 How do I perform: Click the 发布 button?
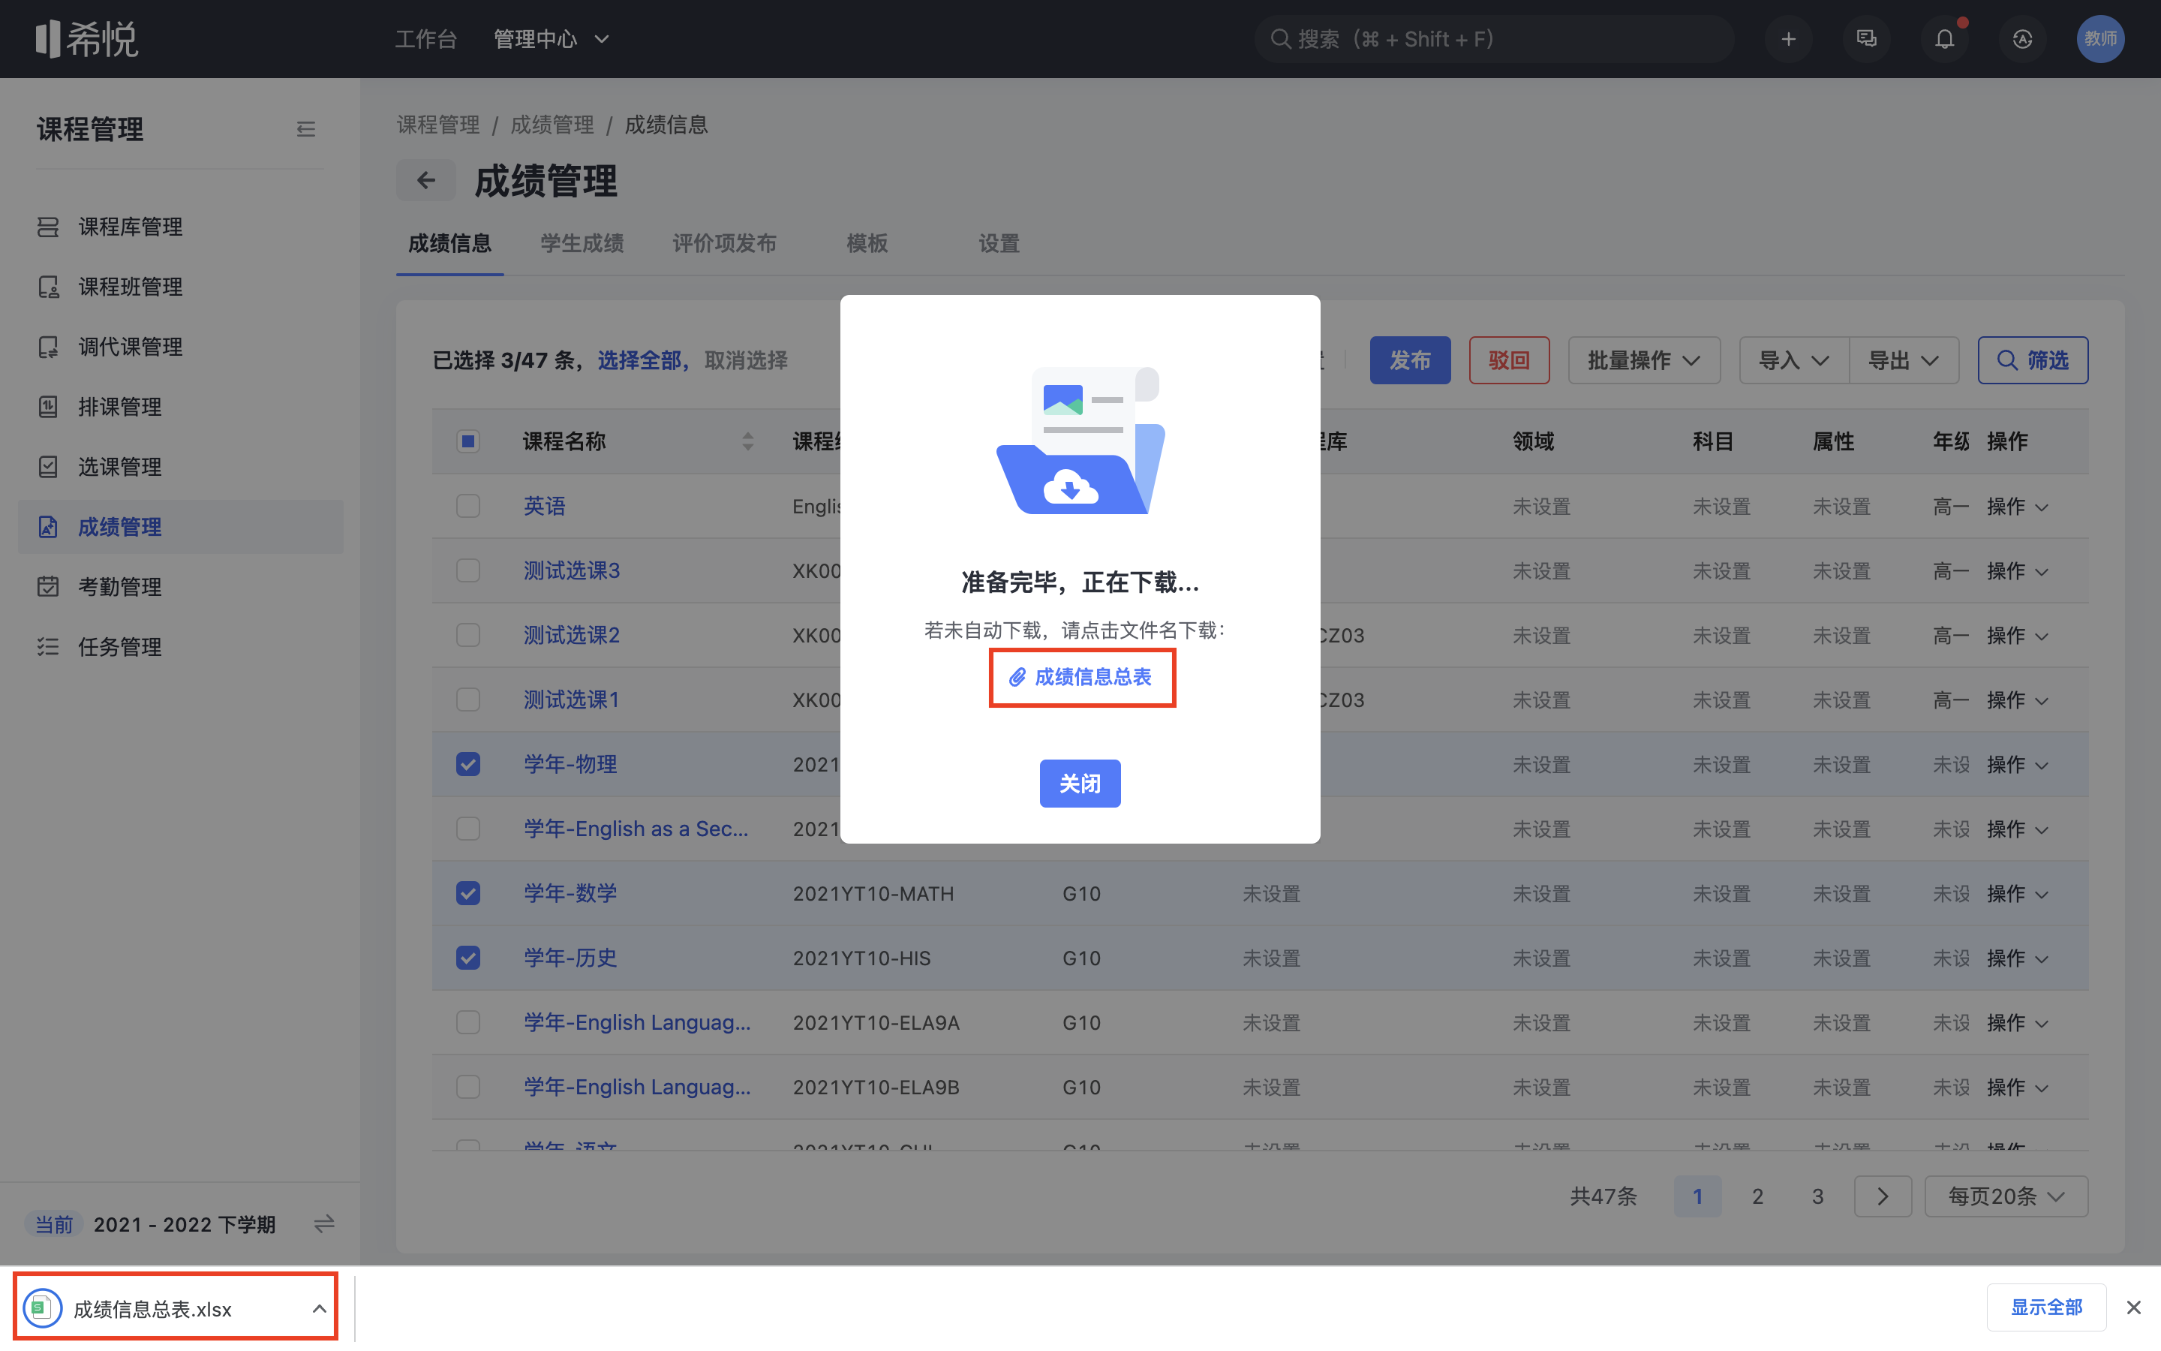point(1410,360)
